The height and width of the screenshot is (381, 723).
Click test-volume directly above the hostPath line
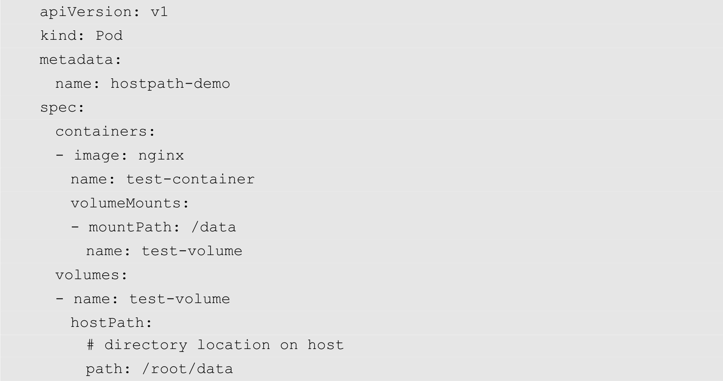coord(179,299)
